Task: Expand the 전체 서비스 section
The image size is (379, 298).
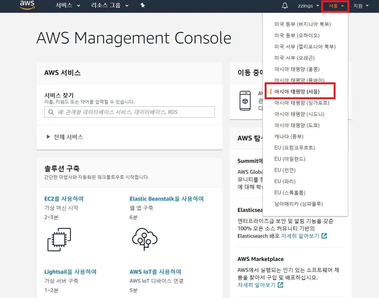Action: [64, 137]
